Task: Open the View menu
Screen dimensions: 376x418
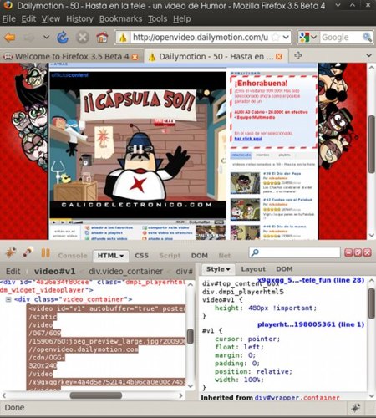Action: (51, 18)
